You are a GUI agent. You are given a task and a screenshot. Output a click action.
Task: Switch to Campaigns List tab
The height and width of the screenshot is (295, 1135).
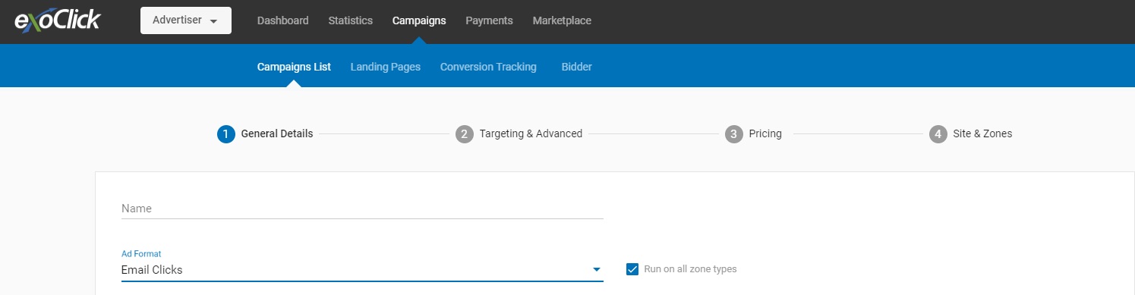[x=294, y=67]
